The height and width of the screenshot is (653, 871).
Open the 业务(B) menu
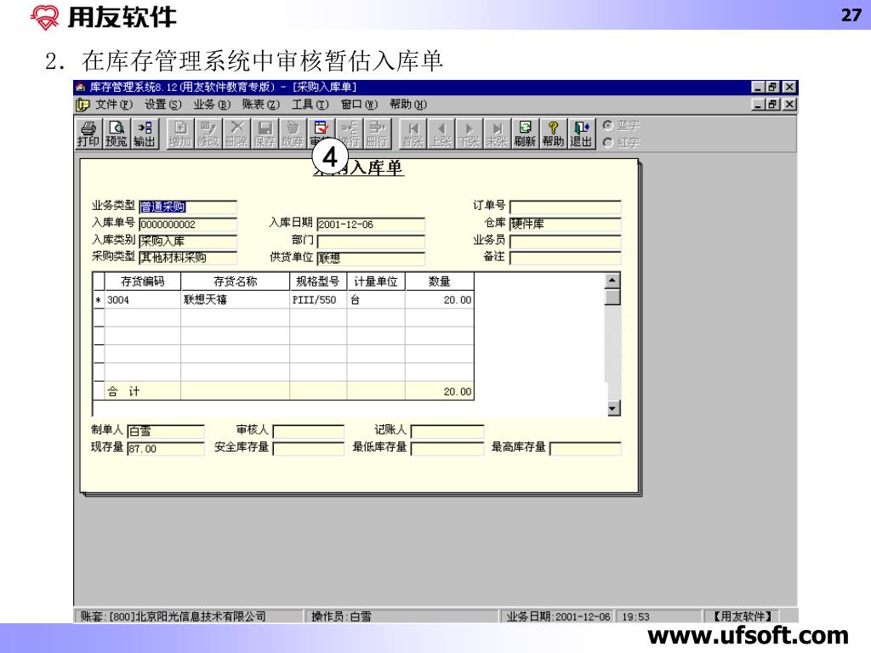pyautogui.click(x=212, y=105)
